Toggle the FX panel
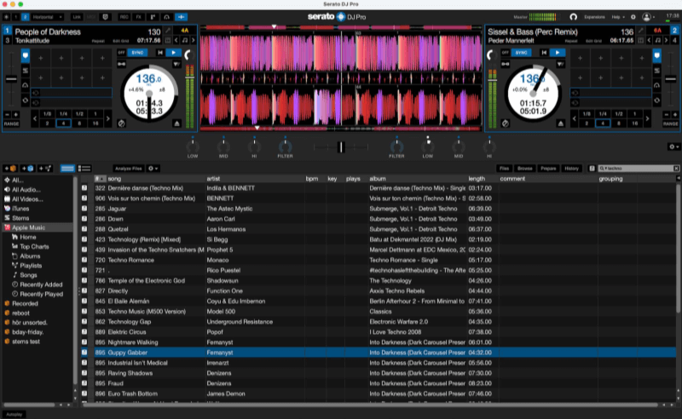Screen dimensions: 682x419 (x=138, y=17)
